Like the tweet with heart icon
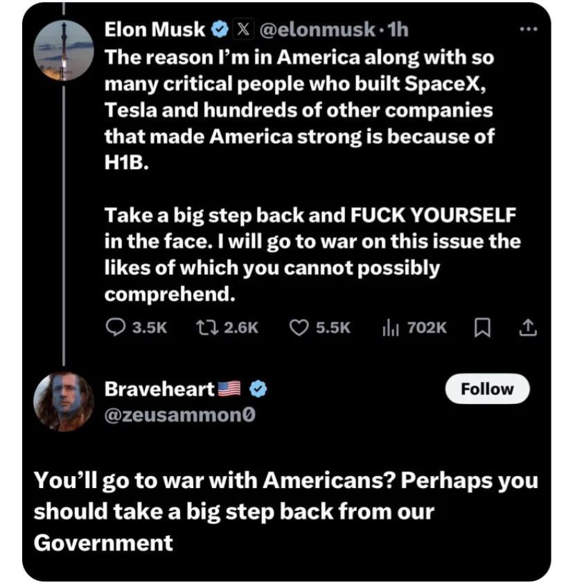 click(x=298, y=326)
